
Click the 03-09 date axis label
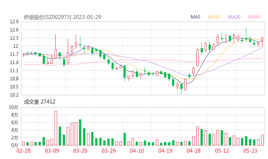pyautogui.click(x=52, y=151)
